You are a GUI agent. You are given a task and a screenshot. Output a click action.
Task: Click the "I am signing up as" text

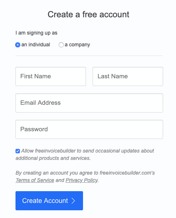point(37,33)
